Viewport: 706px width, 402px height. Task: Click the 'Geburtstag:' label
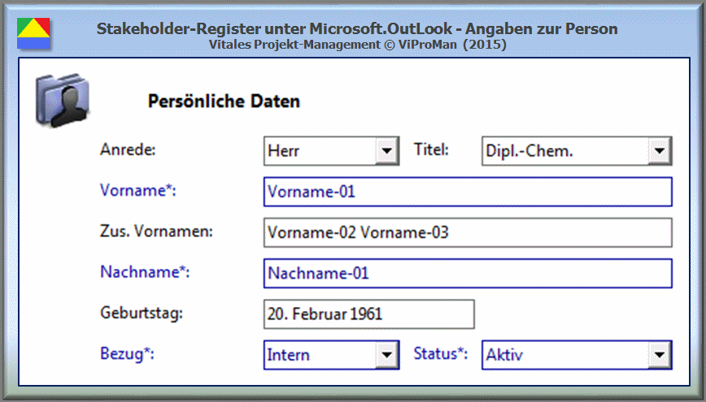click(x=142, y=313)
